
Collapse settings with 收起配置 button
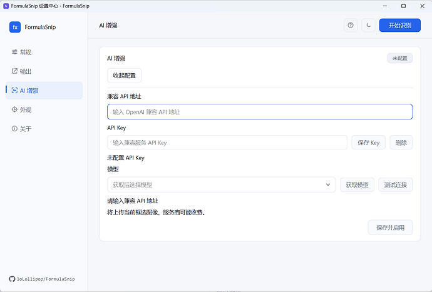point(124,76)
